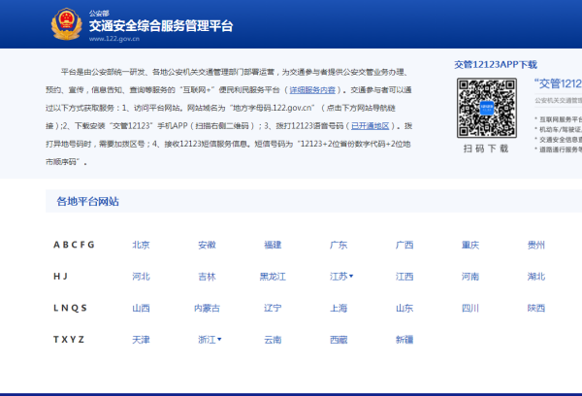Select the 内蒙古 province link
582x396 pixels.
[208, 308]
